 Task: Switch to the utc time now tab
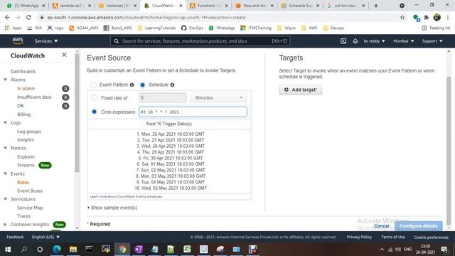coord(346,6)
